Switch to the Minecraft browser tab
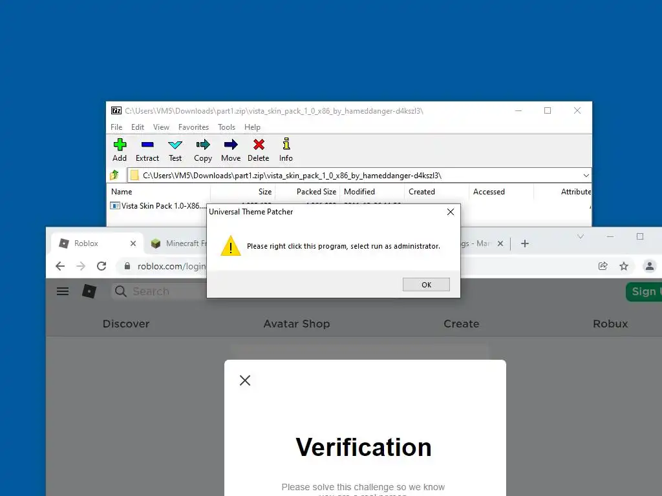The width and height of the screenshot is (662, 496). 177,243
